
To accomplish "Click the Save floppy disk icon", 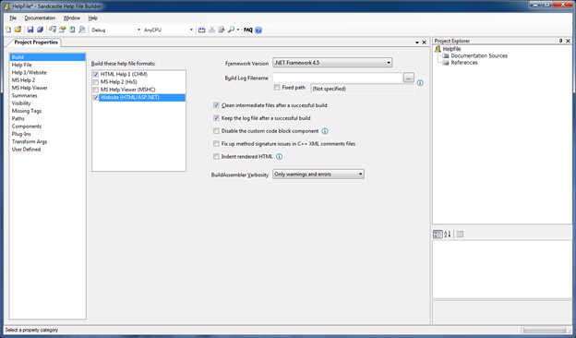I will 30,30.
